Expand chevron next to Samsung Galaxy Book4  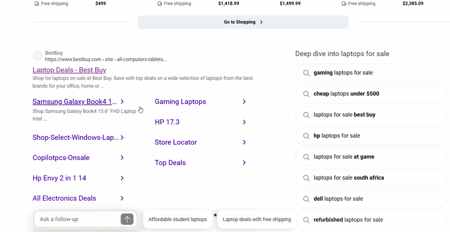[x=122, y=102]
